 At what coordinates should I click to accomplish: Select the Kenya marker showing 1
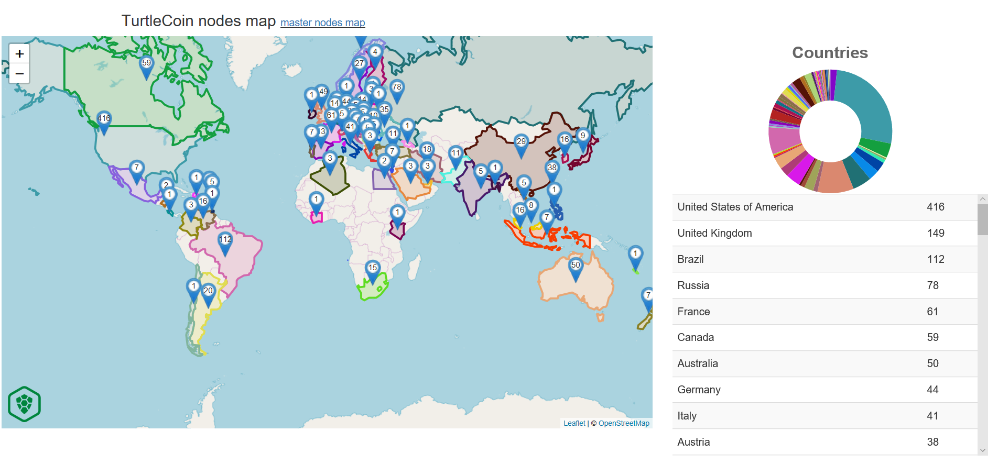tap(397, 216)
